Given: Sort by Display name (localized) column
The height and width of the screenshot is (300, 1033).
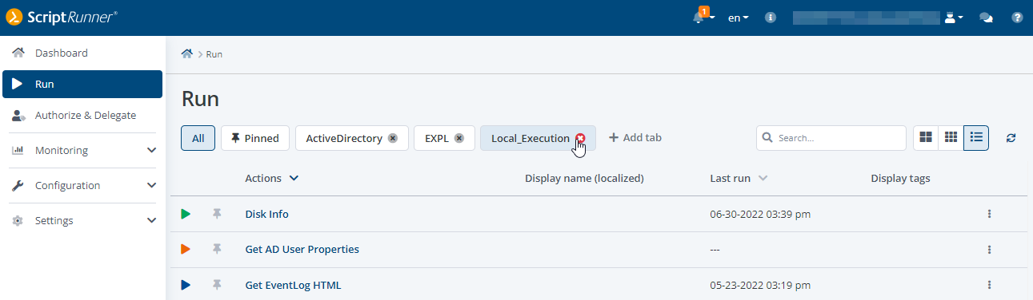Looking at the screenshot, I should pyautogui.click(x=584, y=178).
